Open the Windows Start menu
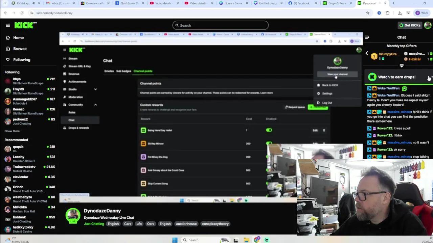Screen dimensions: 433x243 [x=175, y=240]
